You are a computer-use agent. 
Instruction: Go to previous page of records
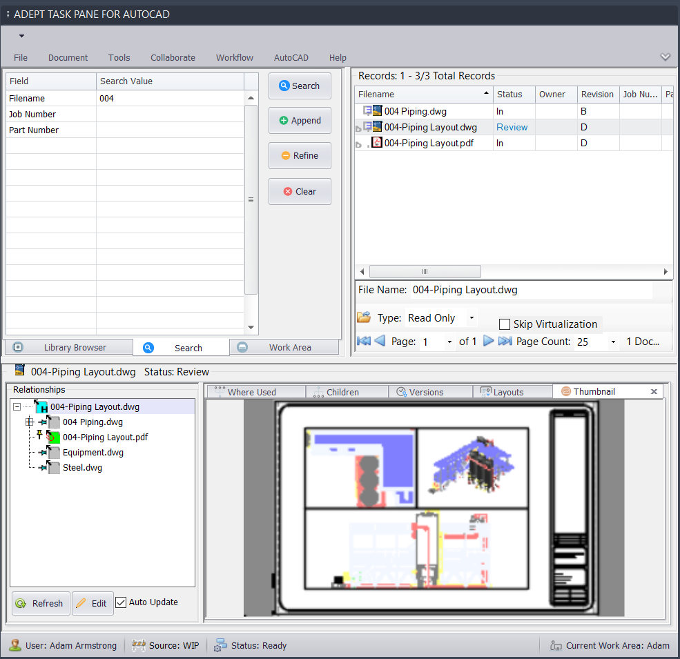point(380,341)
